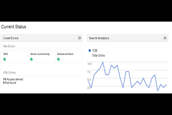Select the DNS site error label
Image resolution: width=172 pixels, height=115 pixels.
pyautogui.click(x=5, y=54)
